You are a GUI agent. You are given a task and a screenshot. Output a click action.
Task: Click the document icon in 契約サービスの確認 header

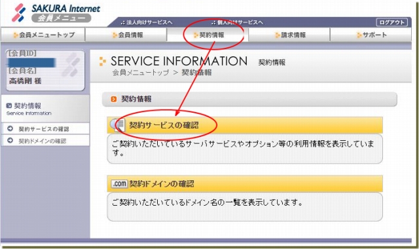118,125
